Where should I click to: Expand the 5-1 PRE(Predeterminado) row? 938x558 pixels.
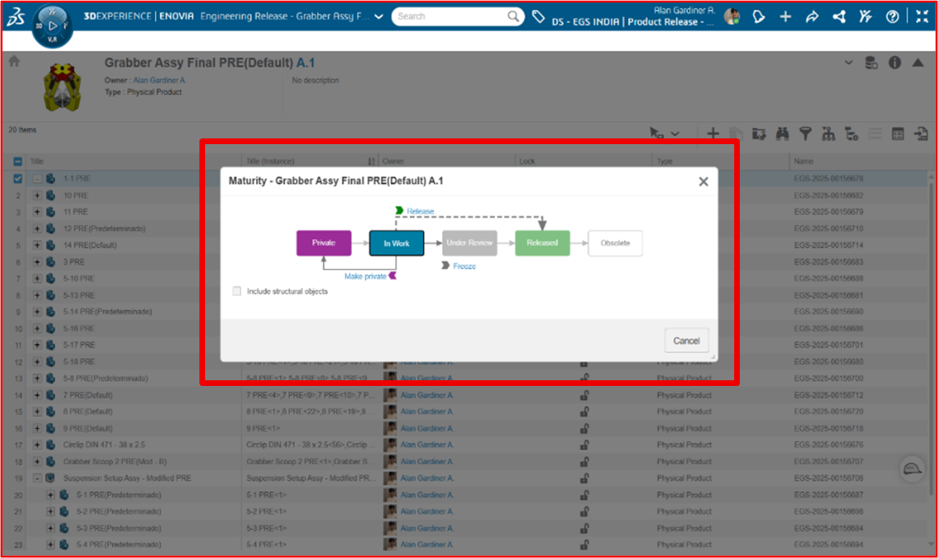pyautogui.click(x=50, y=495)
